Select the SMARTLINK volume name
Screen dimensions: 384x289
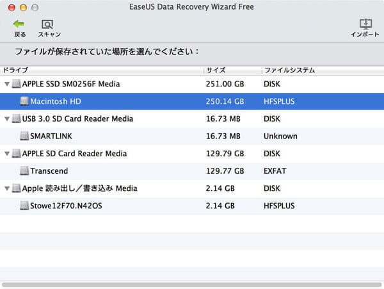(51, 136)
